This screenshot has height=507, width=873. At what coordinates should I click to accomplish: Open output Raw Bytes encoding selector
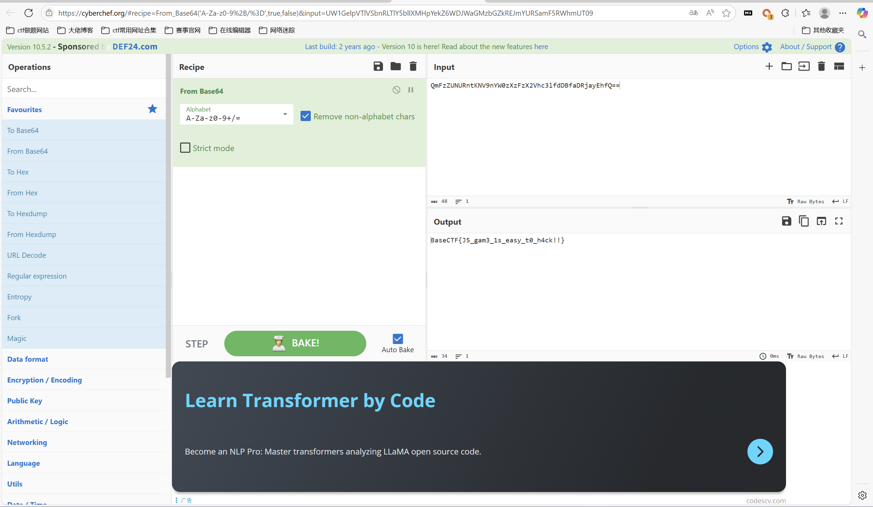point(805,356)
